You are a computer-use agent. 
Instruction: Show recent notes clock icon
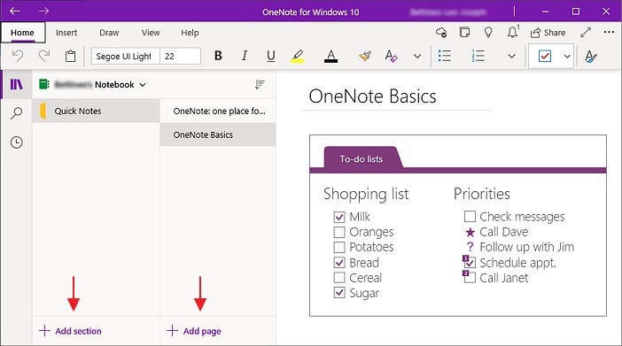pos(16,142)
